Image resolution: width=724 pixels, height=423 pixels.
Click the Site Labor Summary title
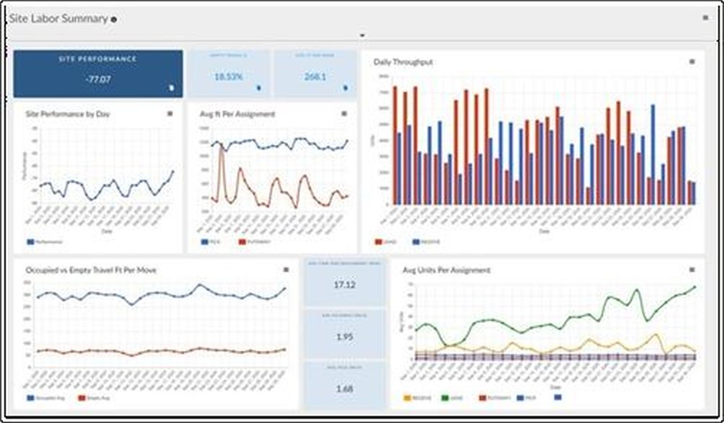tap(58, 19)
